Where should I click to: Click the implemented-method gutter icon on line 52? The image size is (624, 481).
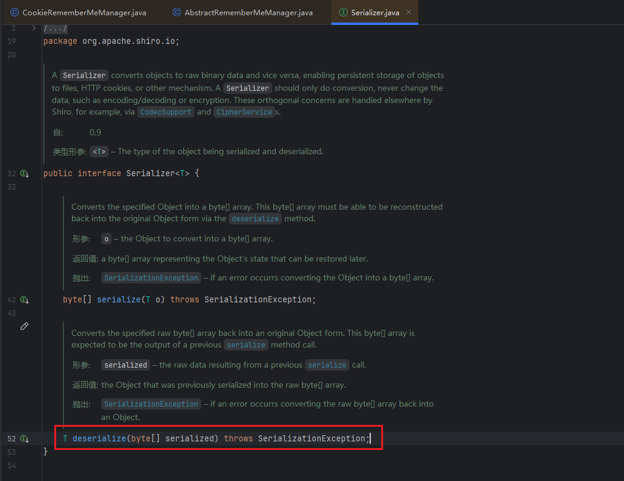[x=24, y=439]
